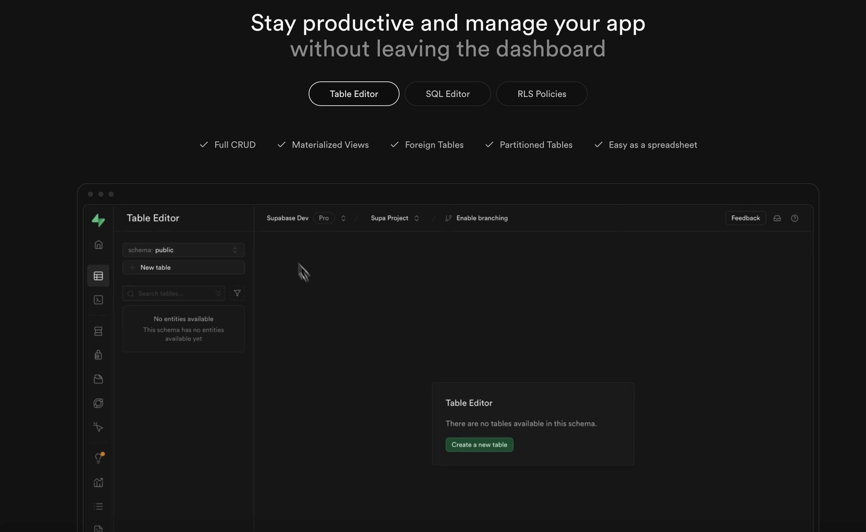Open the Database icon in sidebar
Viewport: 866px width, 532px height.
[98, 331]
